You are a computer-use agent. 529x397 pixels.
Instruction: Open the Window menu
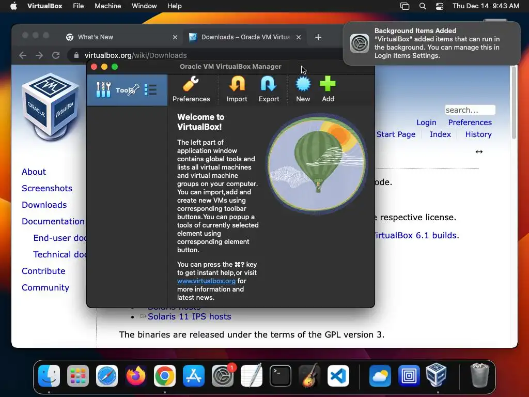click(144, 6)
